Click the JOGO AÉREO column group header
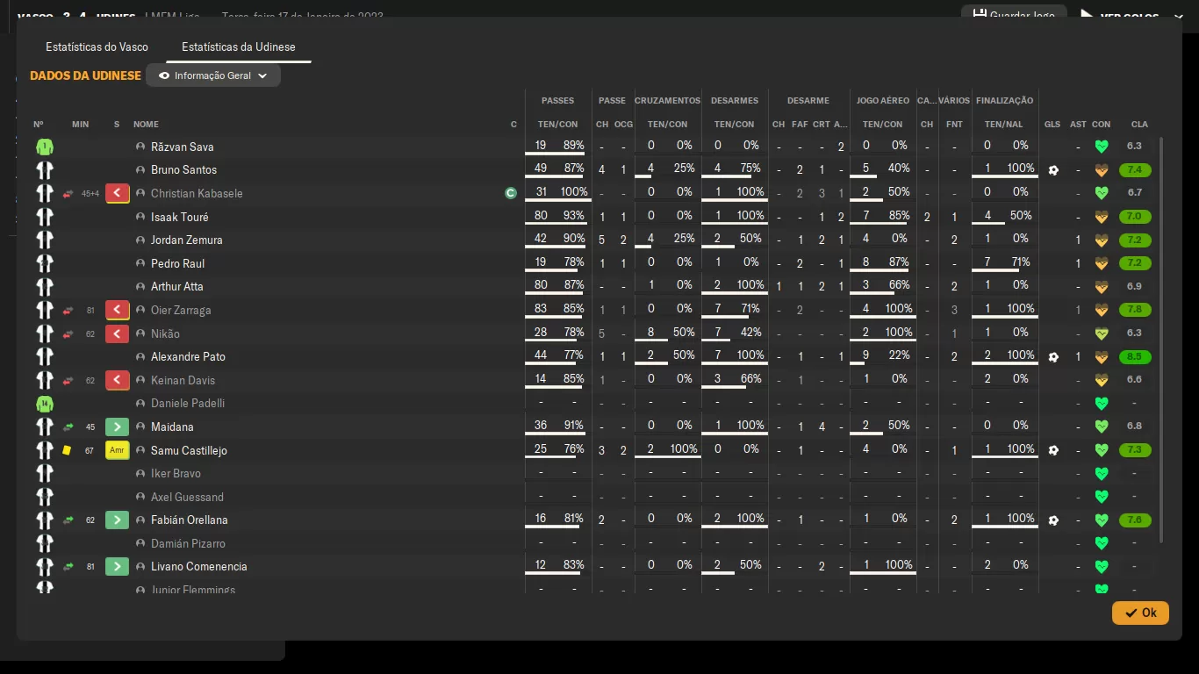The image size is (1199, 674). pyautogui.click(x=883, y=101)
